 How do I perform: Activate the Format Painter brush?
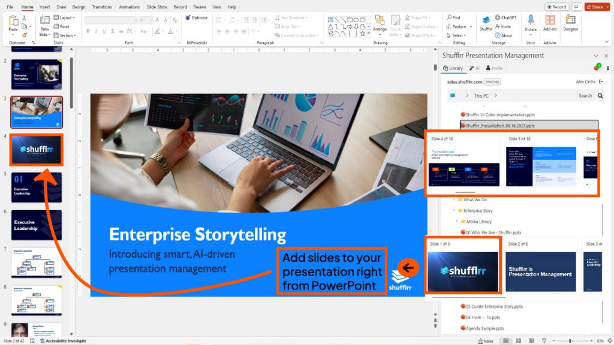(24, 35)
